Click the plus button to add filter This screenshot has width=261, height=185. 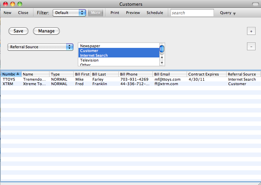click(251, 31)
